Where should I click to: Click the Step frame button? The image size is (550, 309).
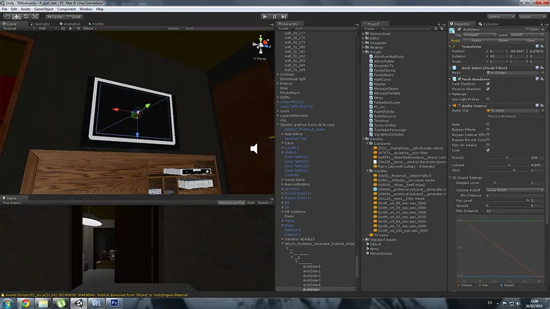[x=284, y=17]
